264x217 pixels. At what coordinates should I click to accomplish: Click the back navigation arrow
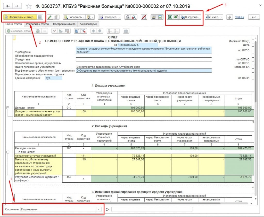click(x=8, y=6)
